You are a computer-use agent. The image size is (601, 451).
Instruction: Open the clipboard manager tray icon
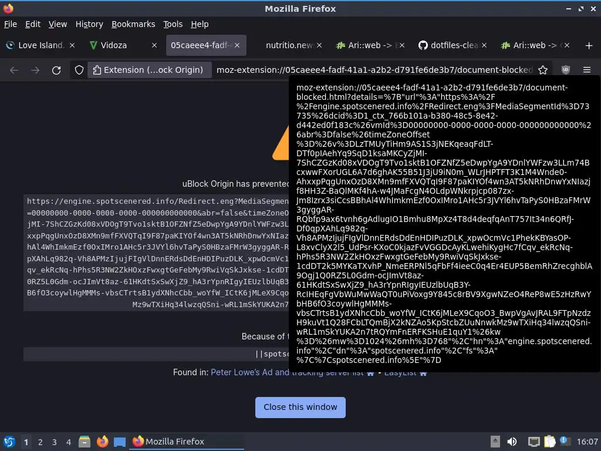[x=549, y=442]
